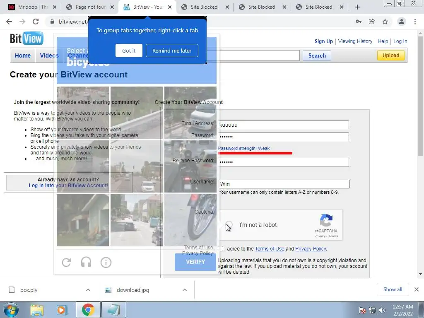Click the Email Address input field
The image size is (424, 318).
click(283, 125)
